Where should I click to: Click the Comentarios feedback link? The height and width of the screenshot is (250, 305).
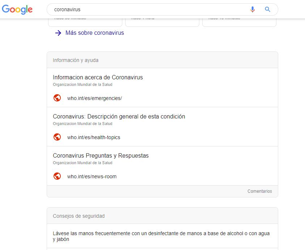click(259, 191)
